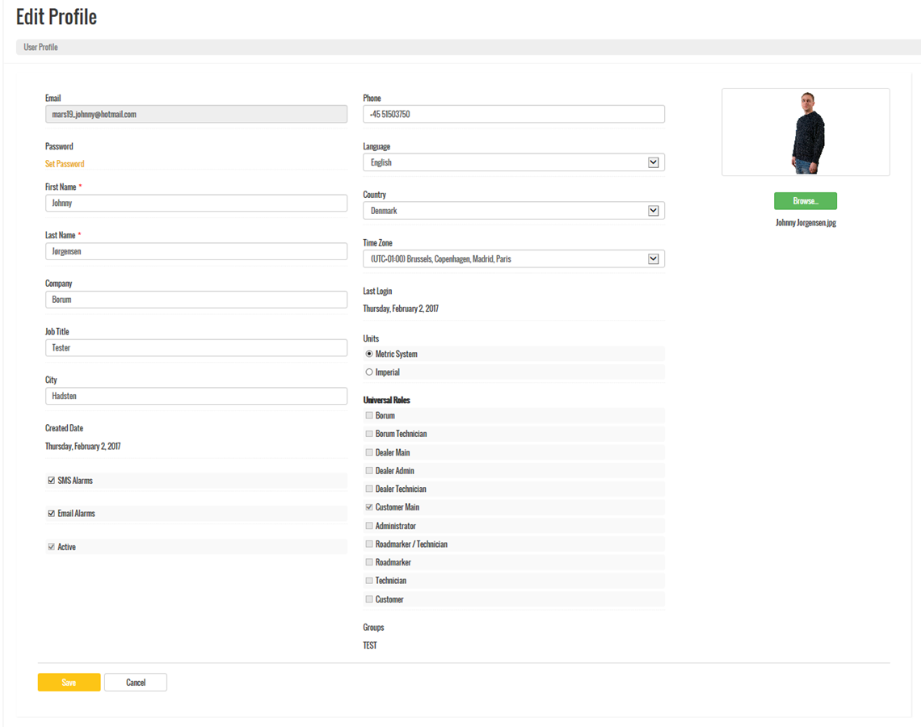This screenshot has width=921, height=727.
Task: Open the Time Zone dropdown
Action: pyautogui.click(x=514, y=259)
